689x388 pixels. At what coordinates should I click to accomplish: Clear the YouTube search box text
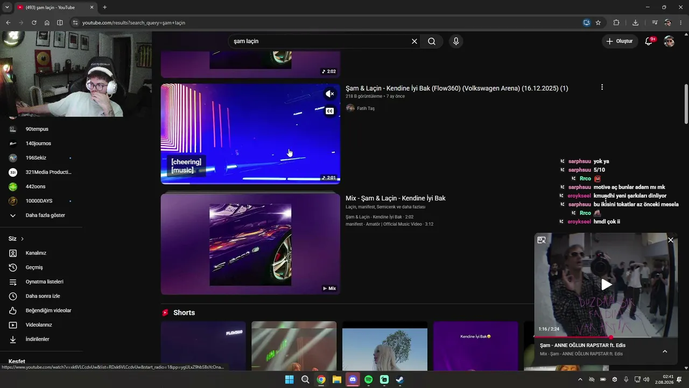[x=414, y=41]
